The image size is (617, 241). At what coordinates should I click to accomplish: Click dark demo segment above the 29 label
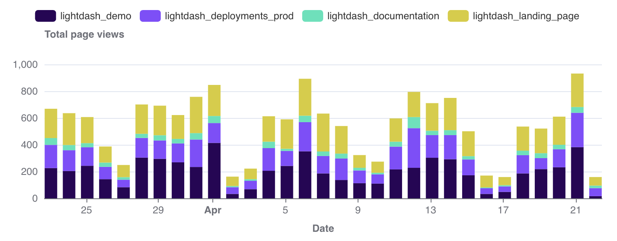point(160,179)
